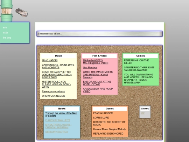Click Sauntering Thru Some Takahiro Awatake text

tap(139, 69)
